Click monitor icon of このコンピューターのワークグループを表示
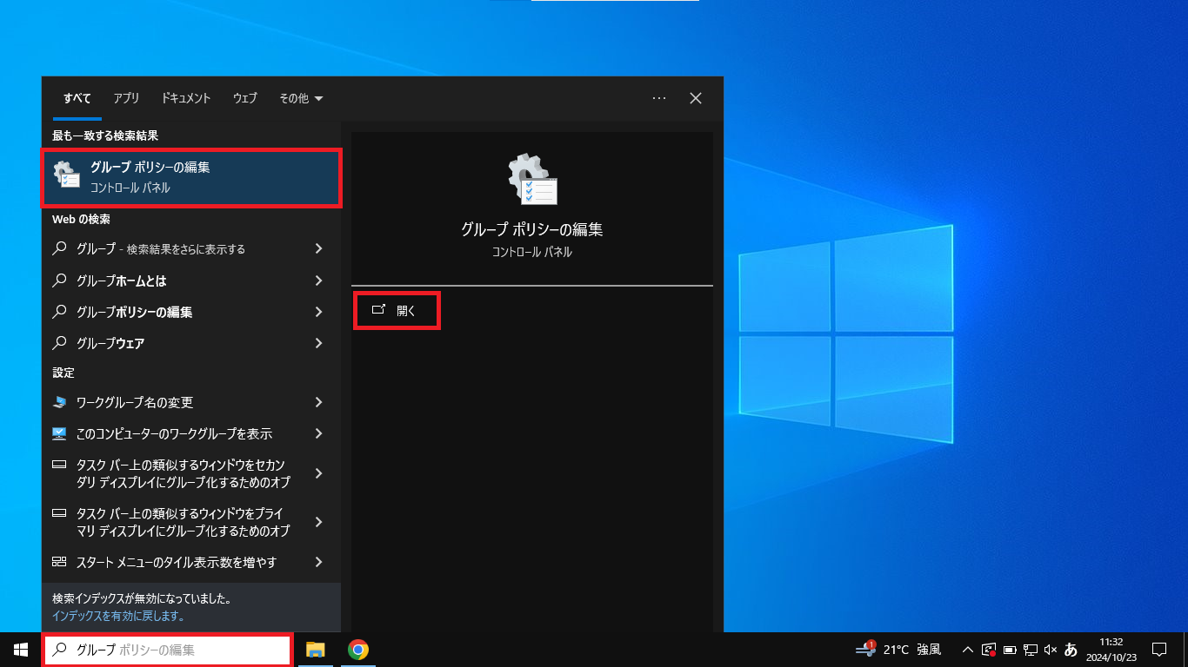1188x667 pixels. [x=59, y=433]
